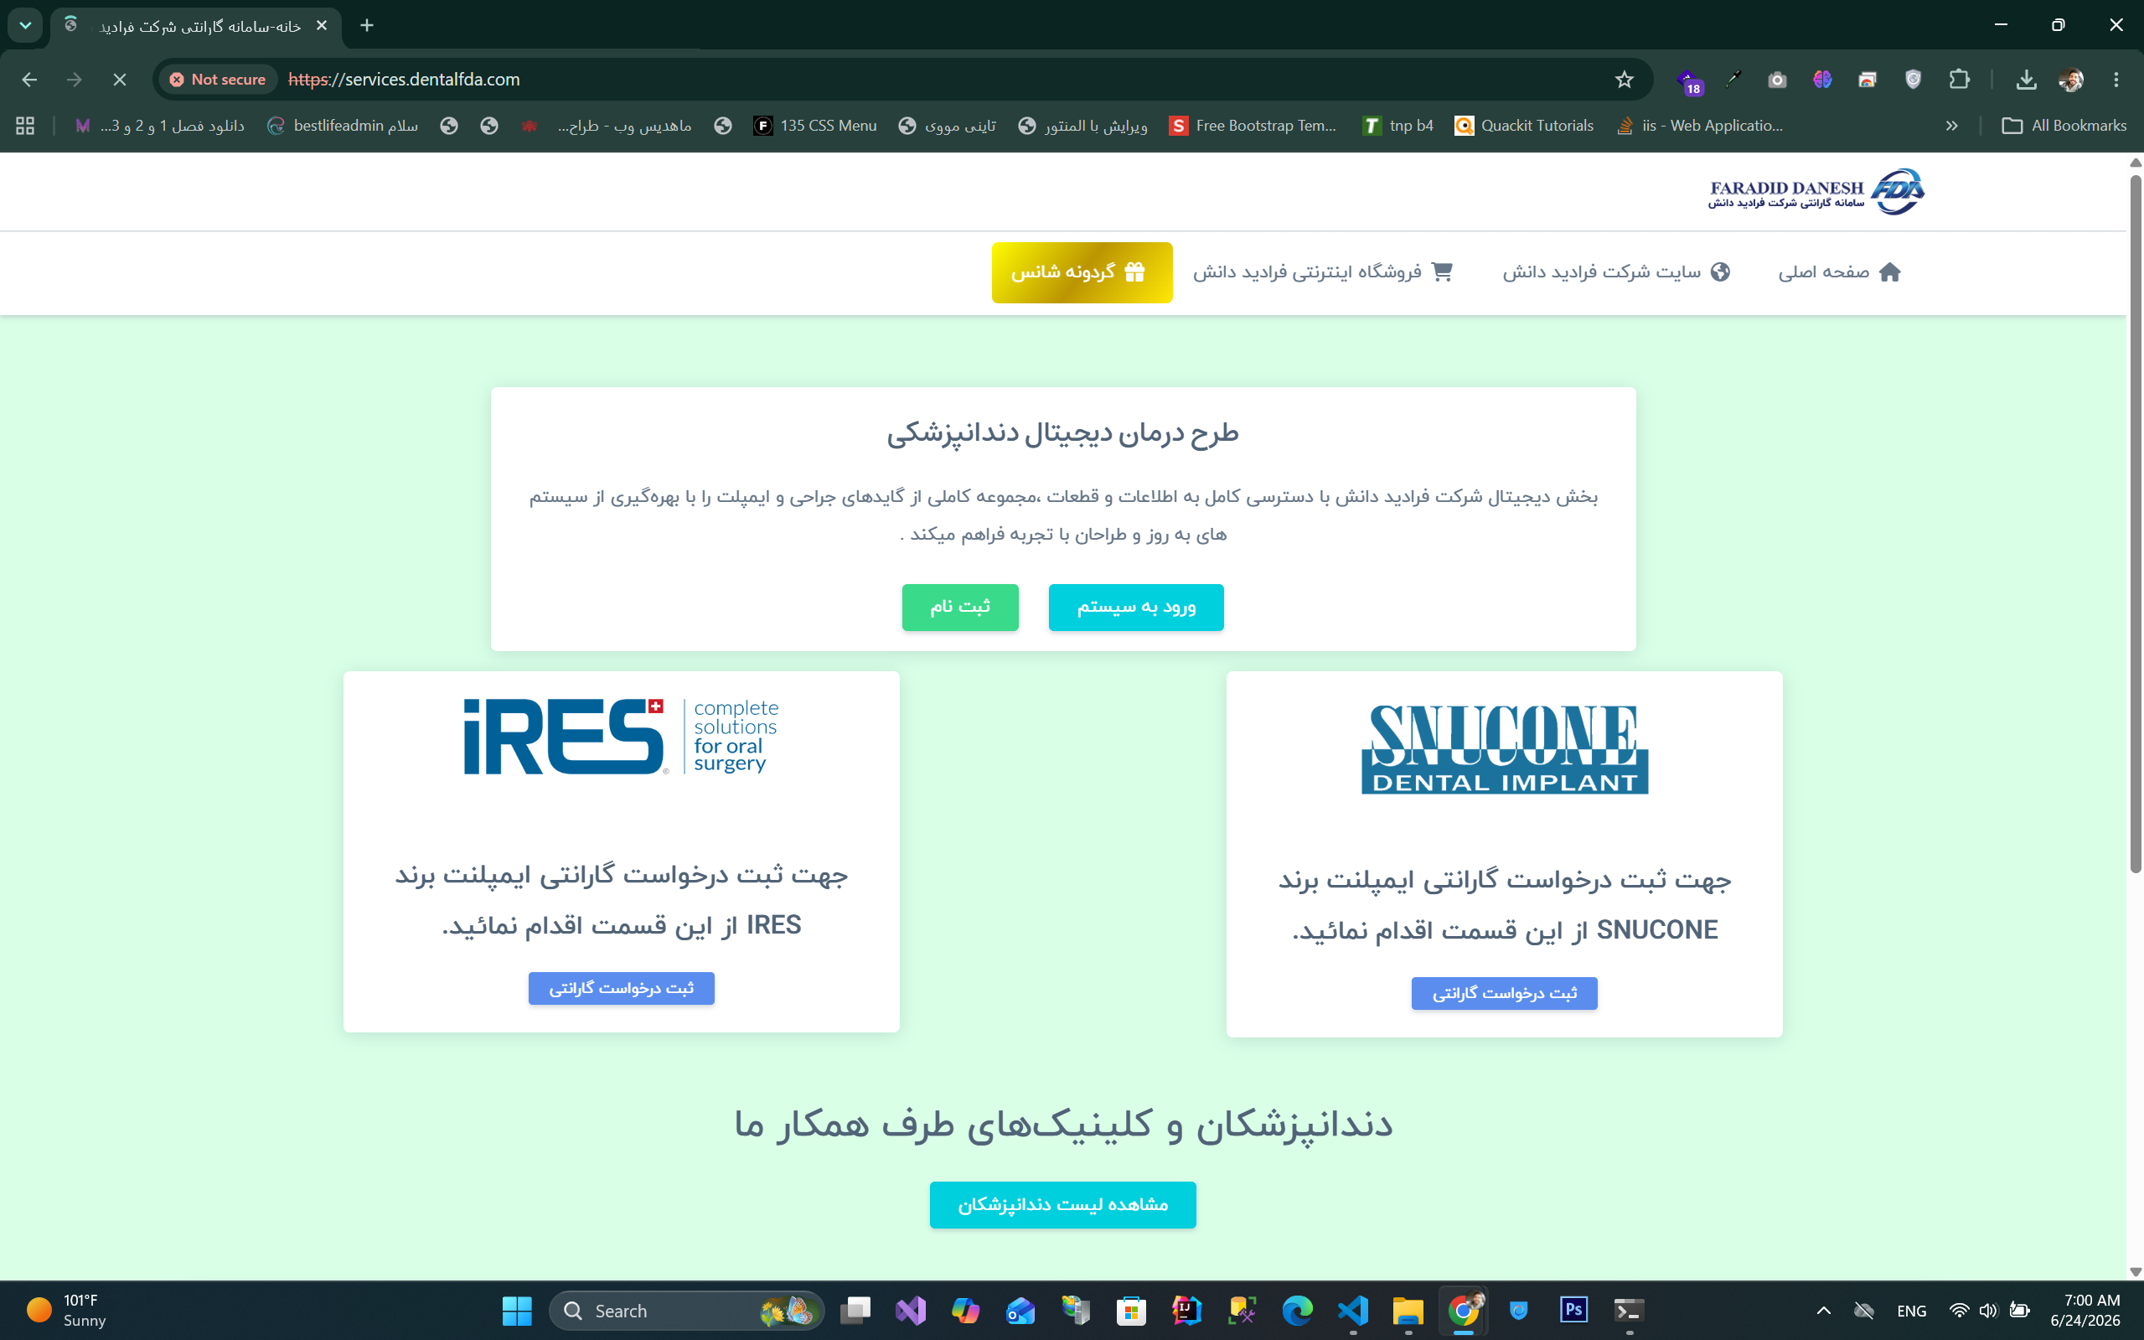Open the Chrome apps grid shortcut
The image size is (2144, 1340).
(25, 126)
